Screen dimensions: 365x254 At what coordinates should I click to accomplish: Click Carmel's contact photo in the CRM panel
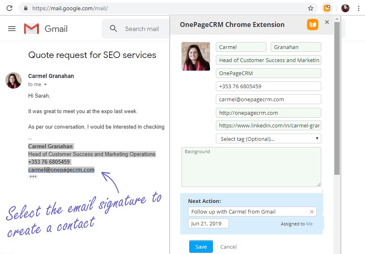[196, 56]
